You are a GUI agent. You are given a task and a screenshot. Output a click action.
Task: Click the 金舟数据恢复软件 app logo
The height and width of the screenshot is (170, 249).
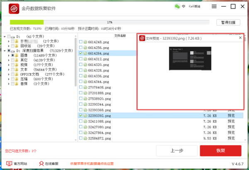14,8
